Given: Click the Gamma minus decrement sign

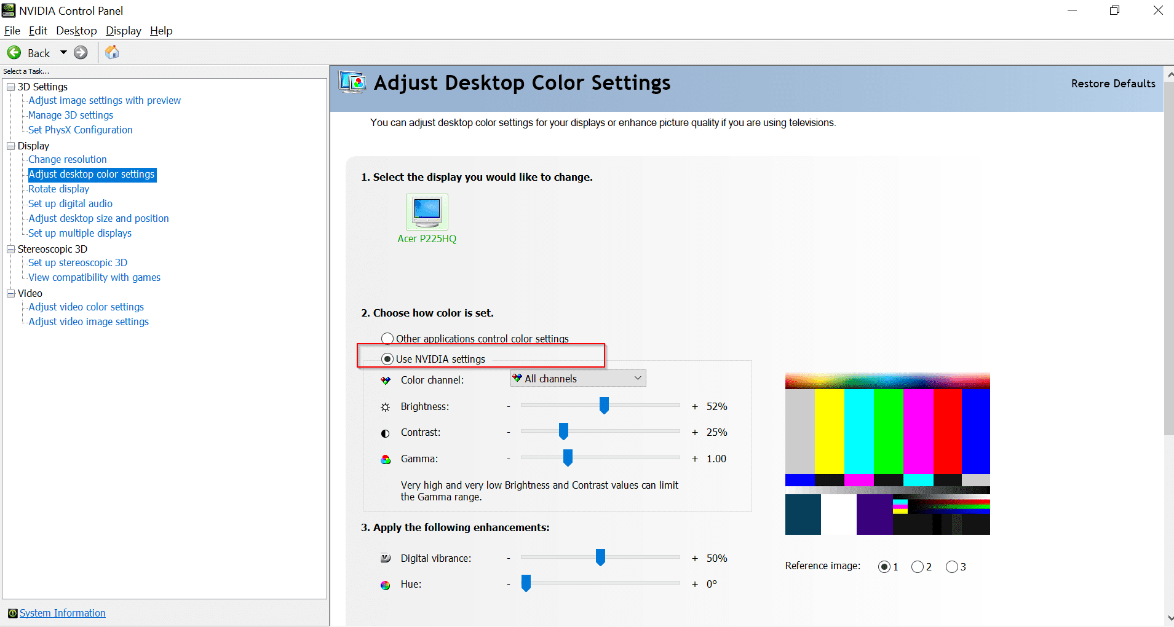Looking at the screenshot, I should pyautogui.click(x=509, y=459).
